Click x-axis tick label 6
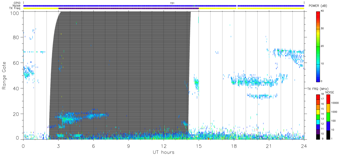The height and width of the screenshot is (158, 342). (94, 146)
